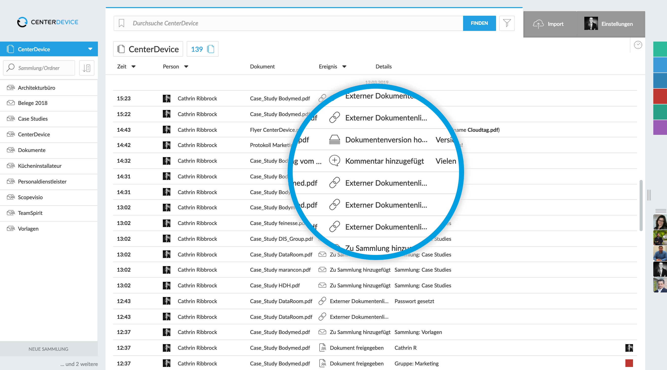Click the first user avatar in right strip
This screenshot has width=667, height=370.
pyautogui.click(x=660, y=222)
